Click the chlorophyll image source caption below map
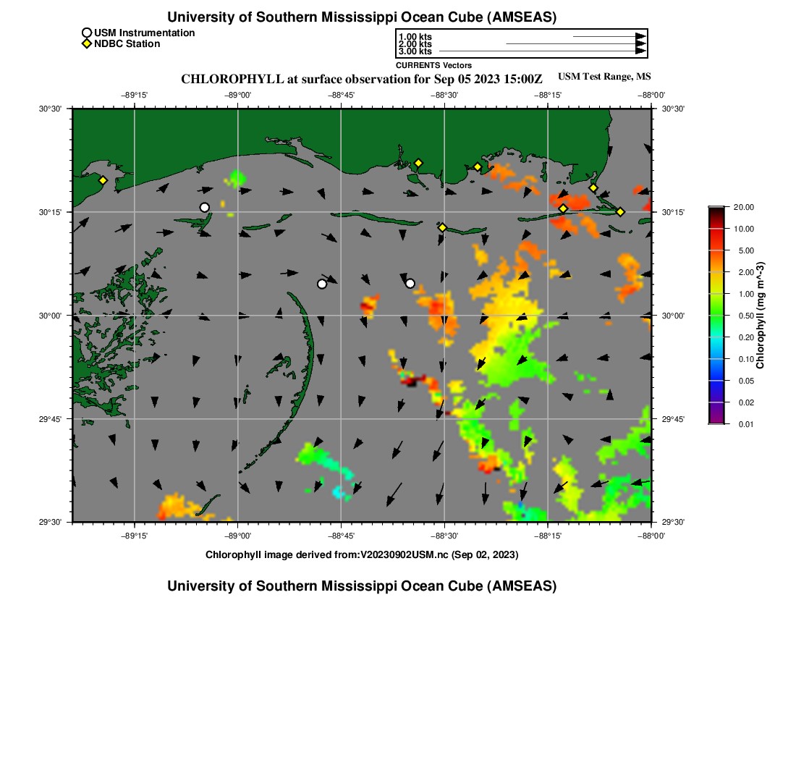The image size is (796, 760). pos(362,554)
